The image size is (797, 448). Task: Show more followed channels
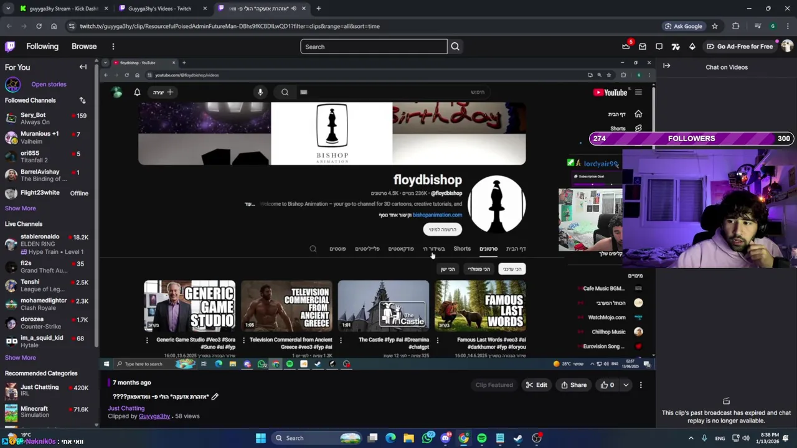[21, 208]
